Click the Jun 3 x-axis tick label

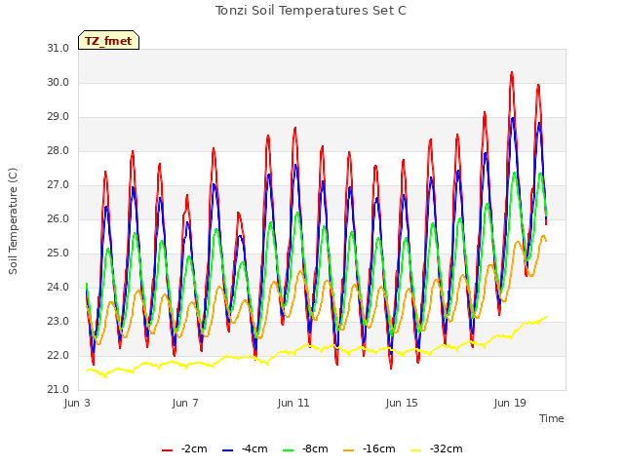[77, 403]
